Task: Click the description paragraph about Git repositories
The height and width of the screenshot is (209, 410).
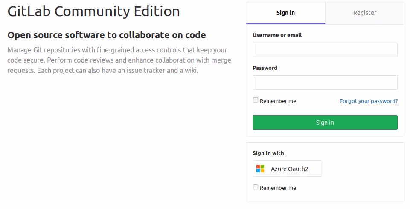Action: point(117,60)
